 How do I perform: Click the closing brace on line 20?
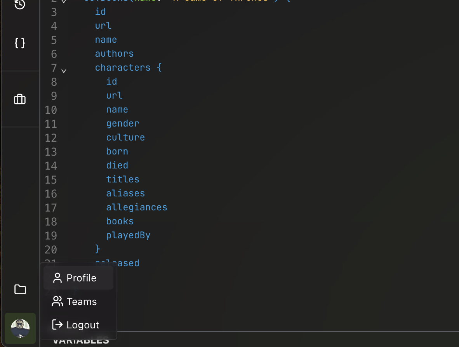click(98, 248)
